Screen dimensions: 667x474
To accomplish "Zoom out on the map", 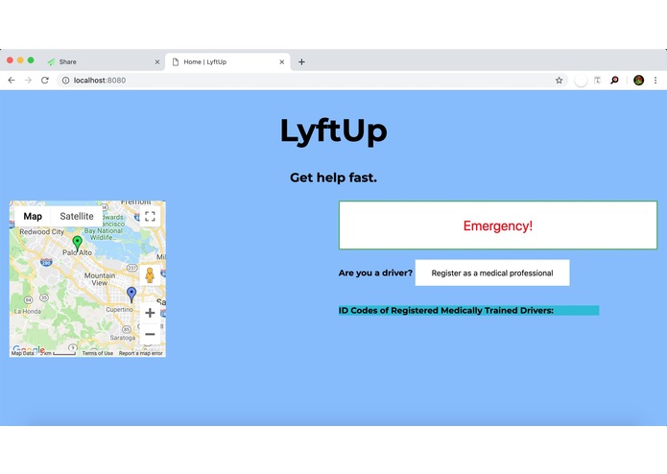I will [x=150, y=334].
